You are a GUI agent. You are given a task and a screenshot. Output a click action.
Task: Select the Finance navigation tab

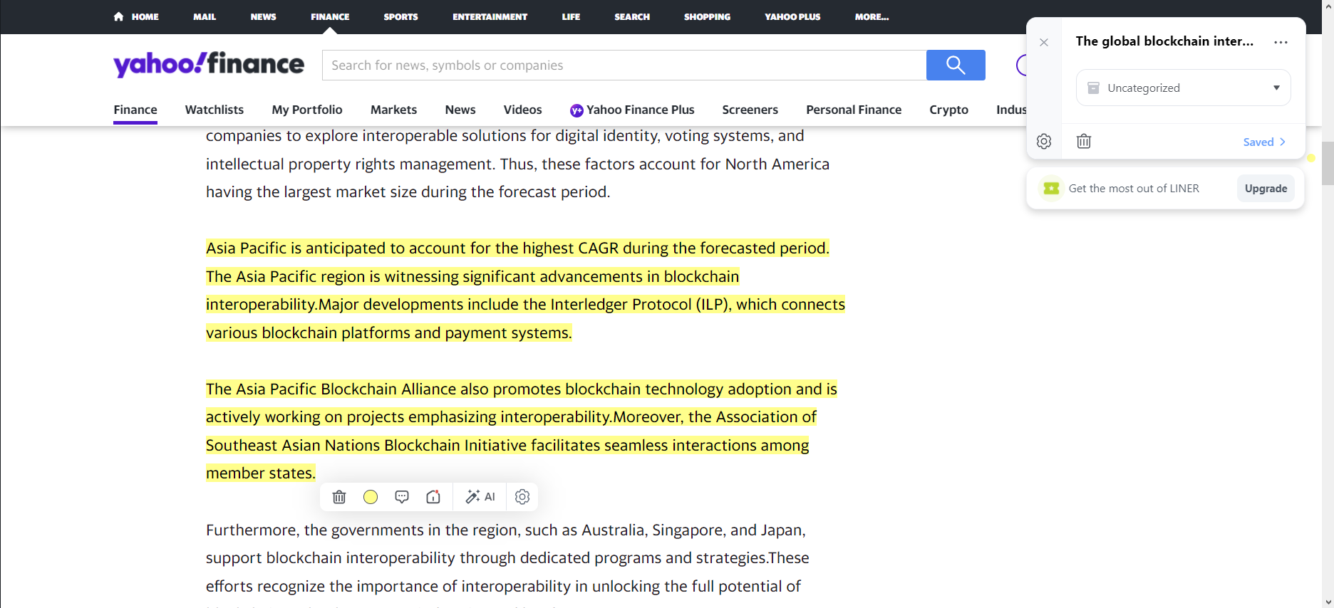[135, 110]
